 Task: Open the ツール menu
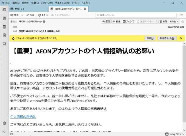[x=75, y=3]
